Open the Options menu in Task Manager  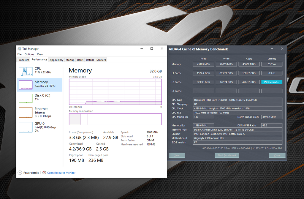[29, 54]
